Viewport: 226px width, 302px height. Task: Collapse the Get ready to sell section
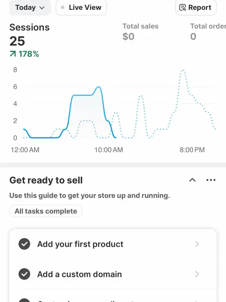click(192, 180)
